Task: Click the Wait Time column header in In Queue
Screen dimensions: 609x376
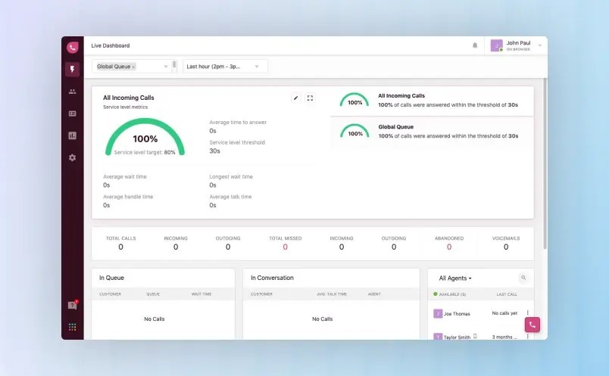Action: coord(201,294)
